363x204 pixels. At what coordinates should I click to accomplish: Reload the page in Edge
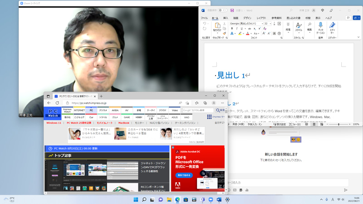[x=57, y=103]
